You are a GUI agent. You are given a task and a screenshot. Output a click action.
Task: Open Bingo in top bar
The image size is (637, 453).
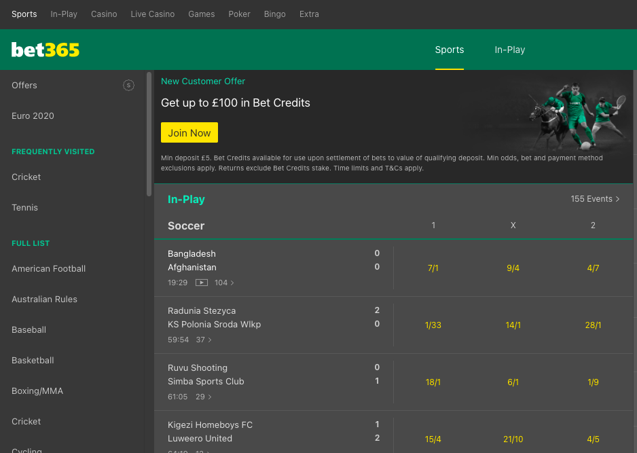coord(275,14)
